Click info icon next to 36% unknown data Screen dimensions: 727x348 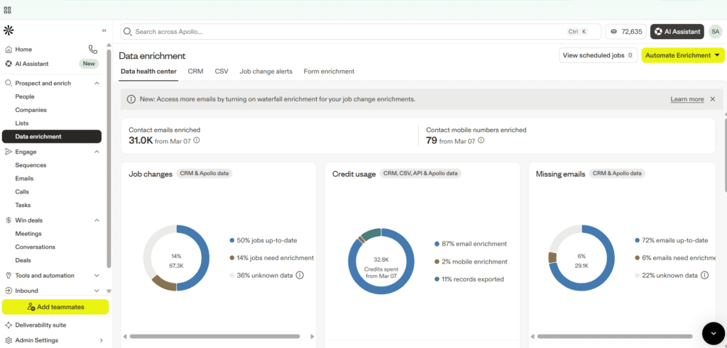[300, 275]
